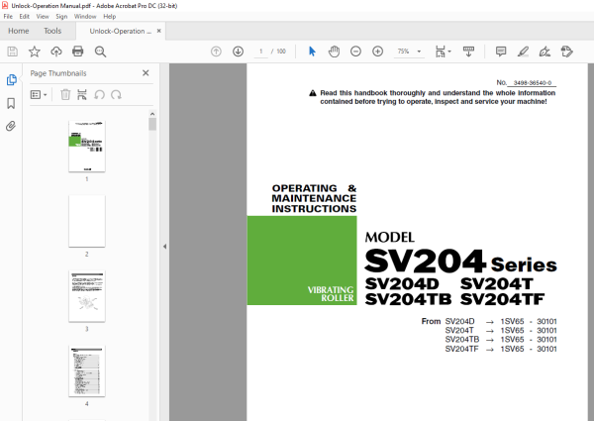The height and width of the screenshot is (421, 594).
Task: Open the Bookmarks sidebar icon
Action: pos(11,103)
